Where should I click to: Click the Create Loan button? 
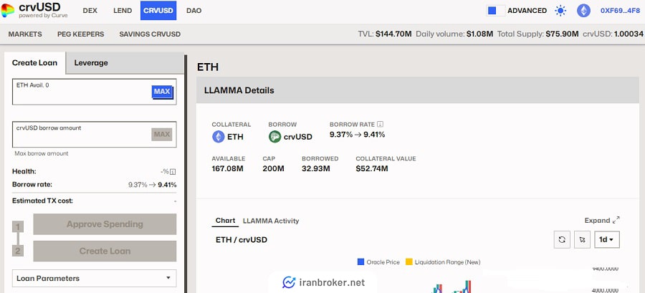105,251
